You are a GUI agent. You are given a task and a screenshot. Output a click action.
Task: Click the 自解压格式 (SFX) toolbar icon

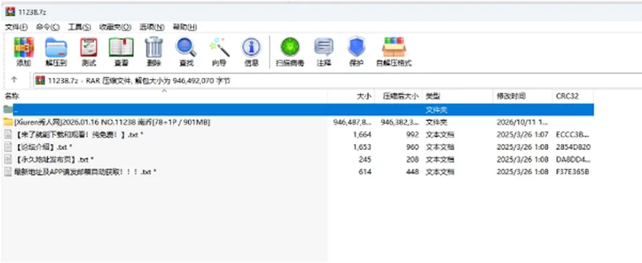(x=394, y=47)
